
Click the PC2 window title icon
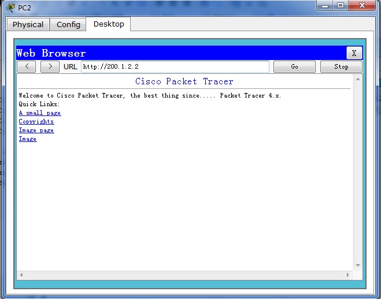pyautogui.click(x=10, y=8)
